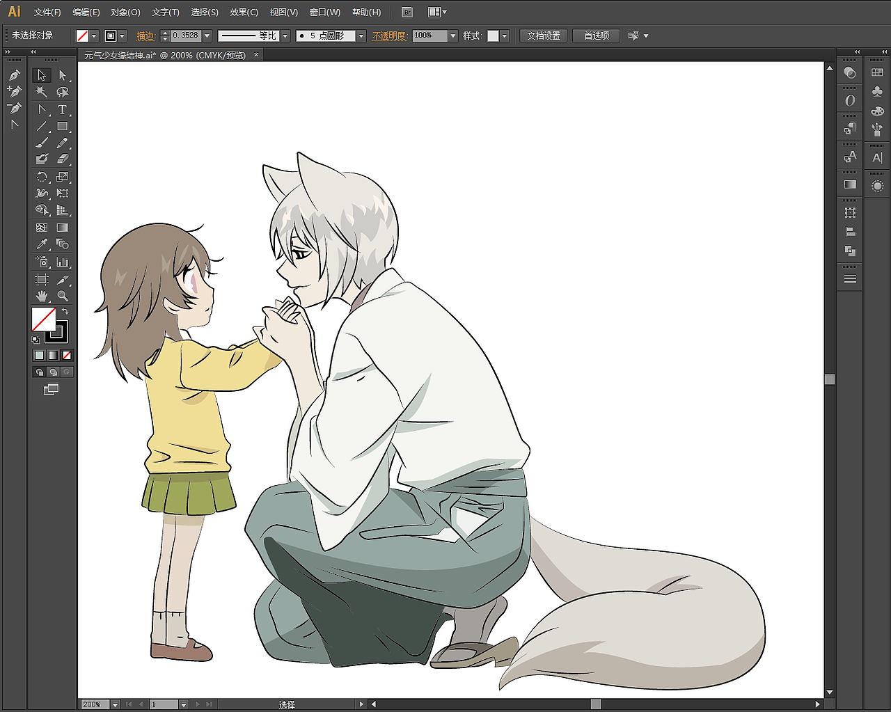Activate the Lasso tool
The image size is (891, 712).
pyautogui.click(x=63, y=92)
